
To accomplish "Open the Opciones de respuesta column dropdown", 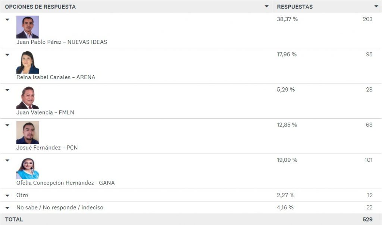I will (x=266, y=6).
